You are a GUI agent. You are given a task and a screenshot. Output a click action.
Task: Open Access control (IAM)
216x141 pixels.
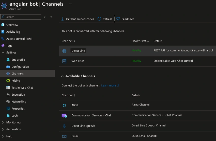coord(19,39)
